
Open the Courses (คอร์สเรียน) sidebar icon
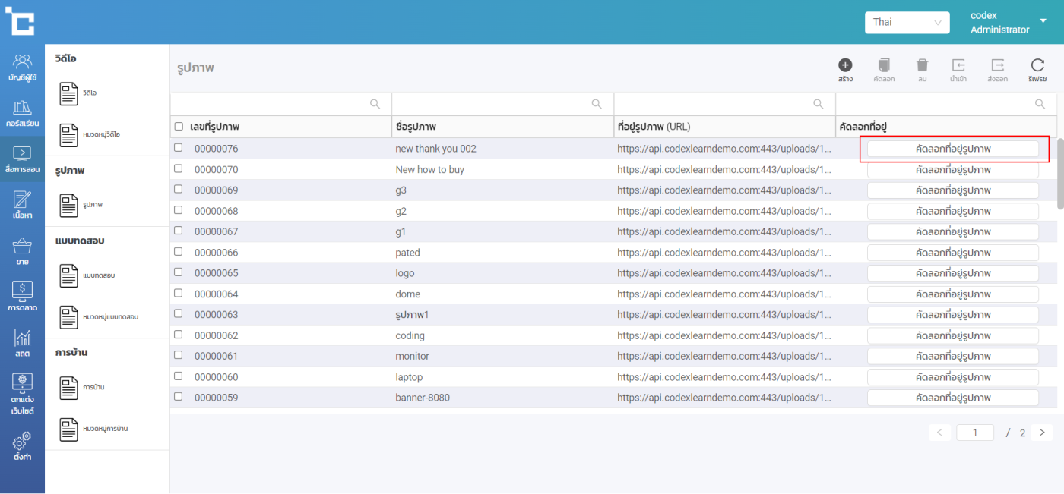pyautogui.click(x=22, y=112)
